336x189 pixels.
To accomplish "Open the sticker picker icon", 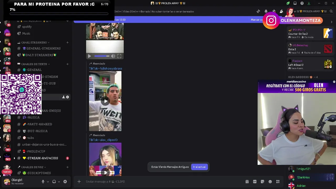I will tap(262, 182).
